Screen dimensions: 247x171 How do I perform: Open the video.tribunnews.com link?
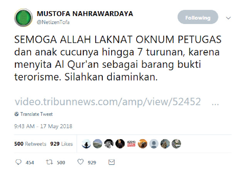[108, 102]
